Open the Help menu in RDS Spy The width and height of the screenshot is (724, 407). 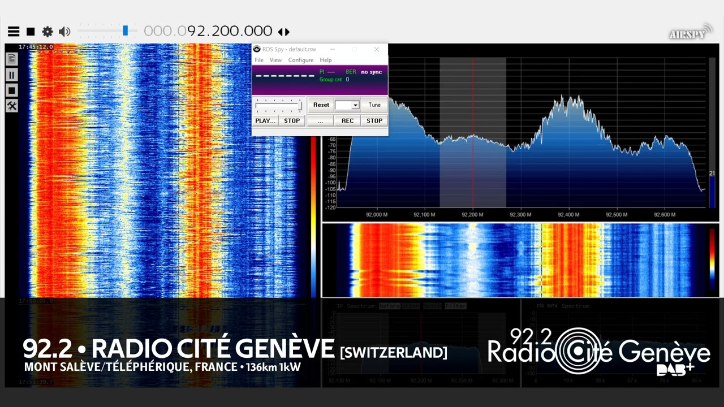(326, 60)
